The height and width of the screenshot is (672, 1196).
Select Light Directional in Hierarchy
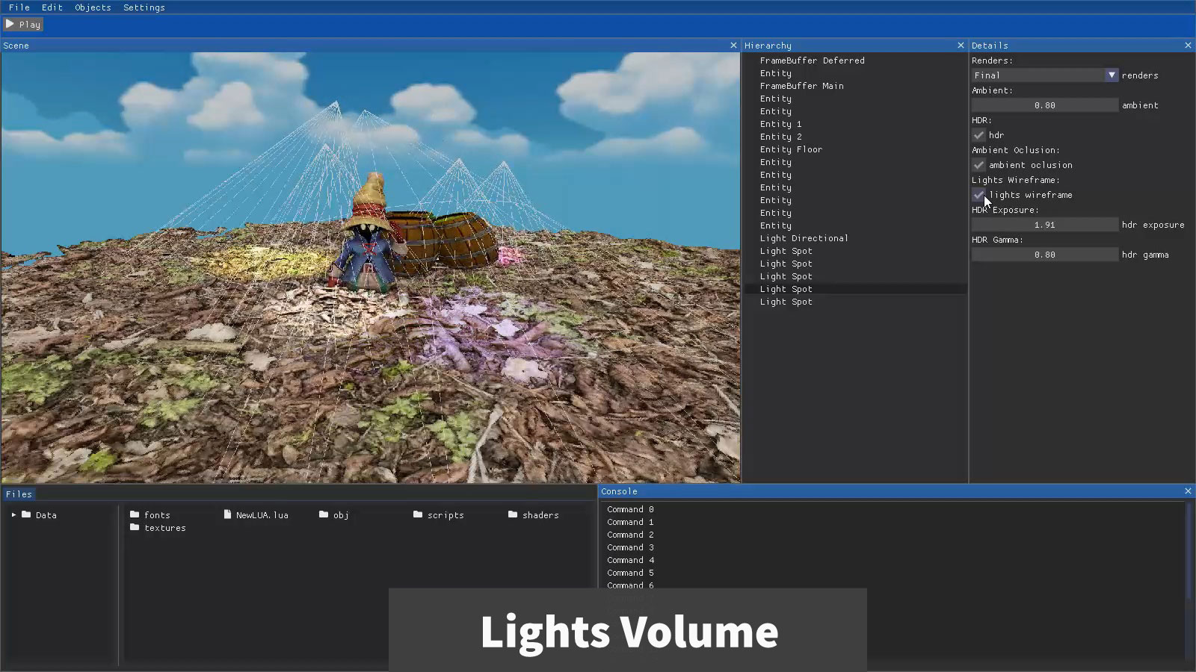pyautogui.click(x=804, y=238)
